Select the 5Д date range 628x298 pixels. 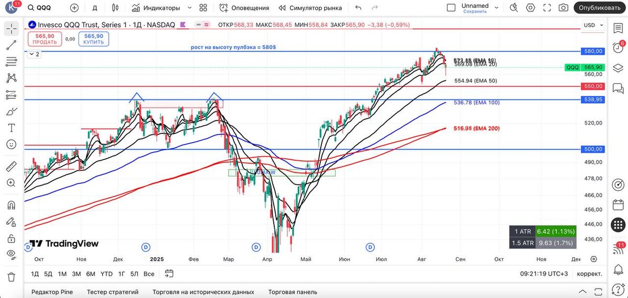point(48,273)
